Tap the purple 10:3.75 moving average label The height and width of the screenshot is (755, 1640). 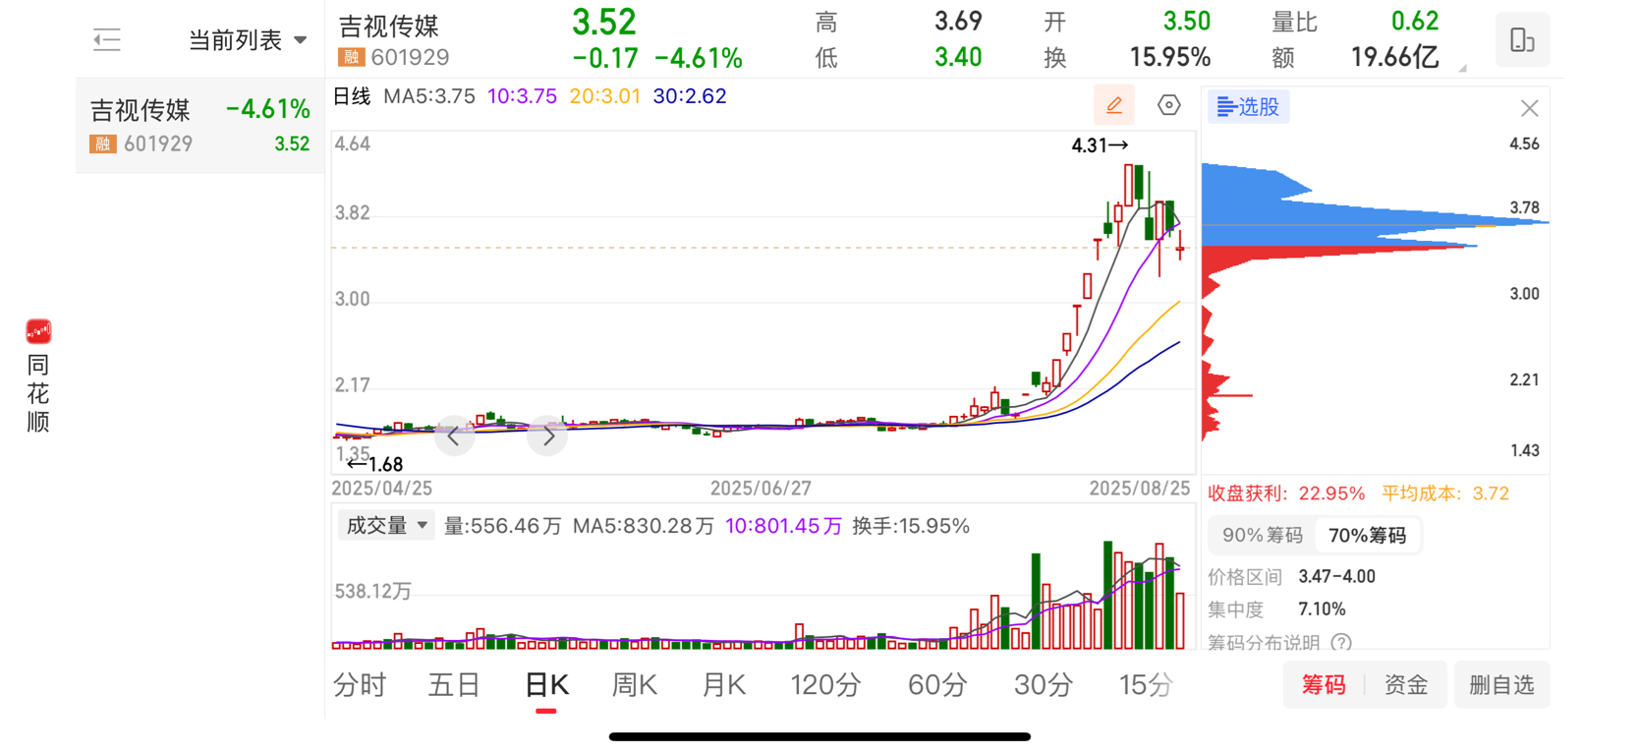pyautogui.click(x=522, y=96)
